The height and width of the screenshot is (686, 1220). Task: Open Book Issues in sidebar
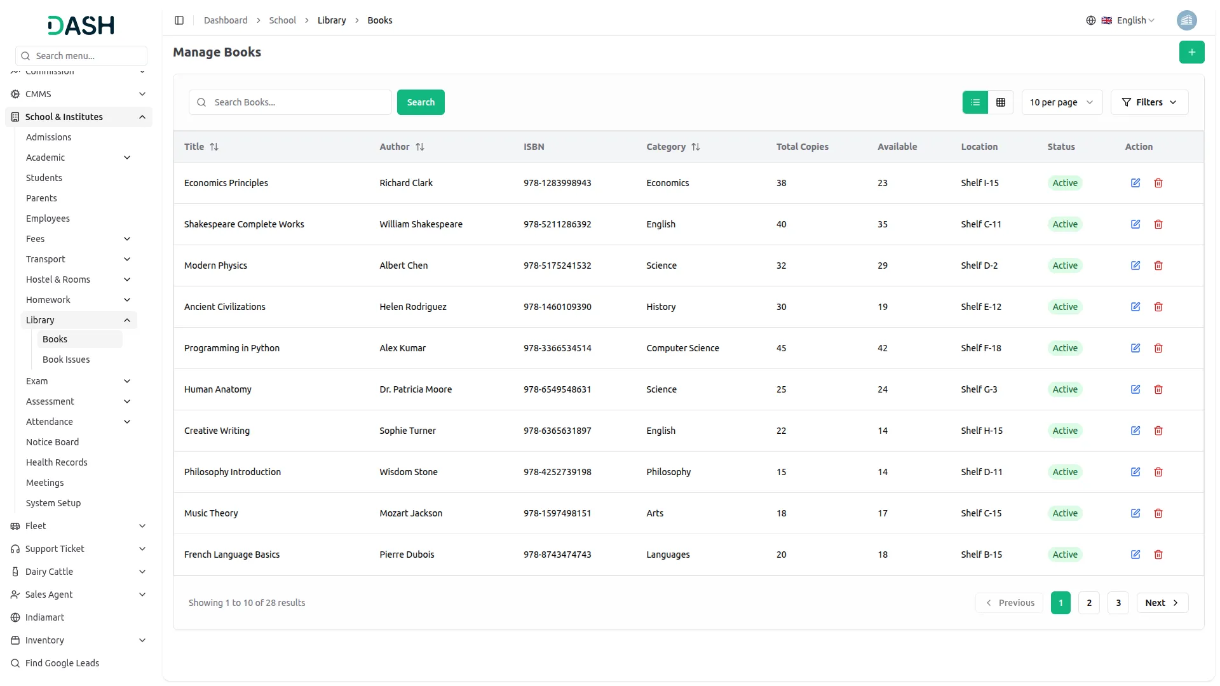point(66,360)
